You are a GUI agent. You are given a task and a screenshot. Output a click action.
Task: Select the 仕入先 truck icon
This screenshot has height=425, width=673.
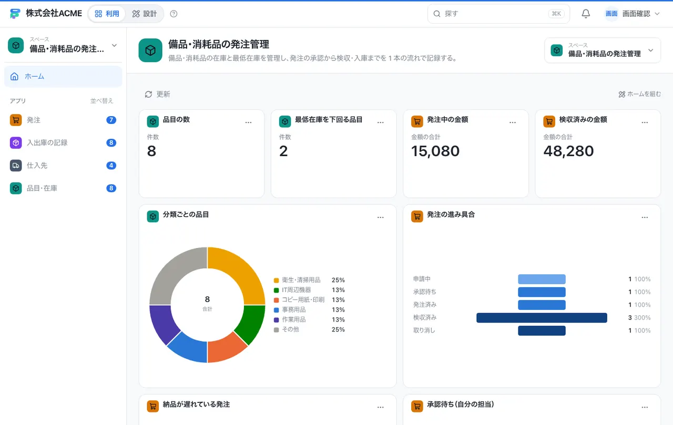pos(16,165)
